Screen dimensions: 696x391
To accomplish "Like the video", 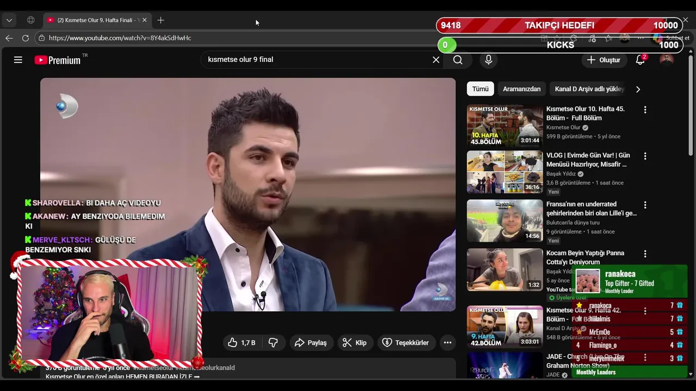I will 242,343.
